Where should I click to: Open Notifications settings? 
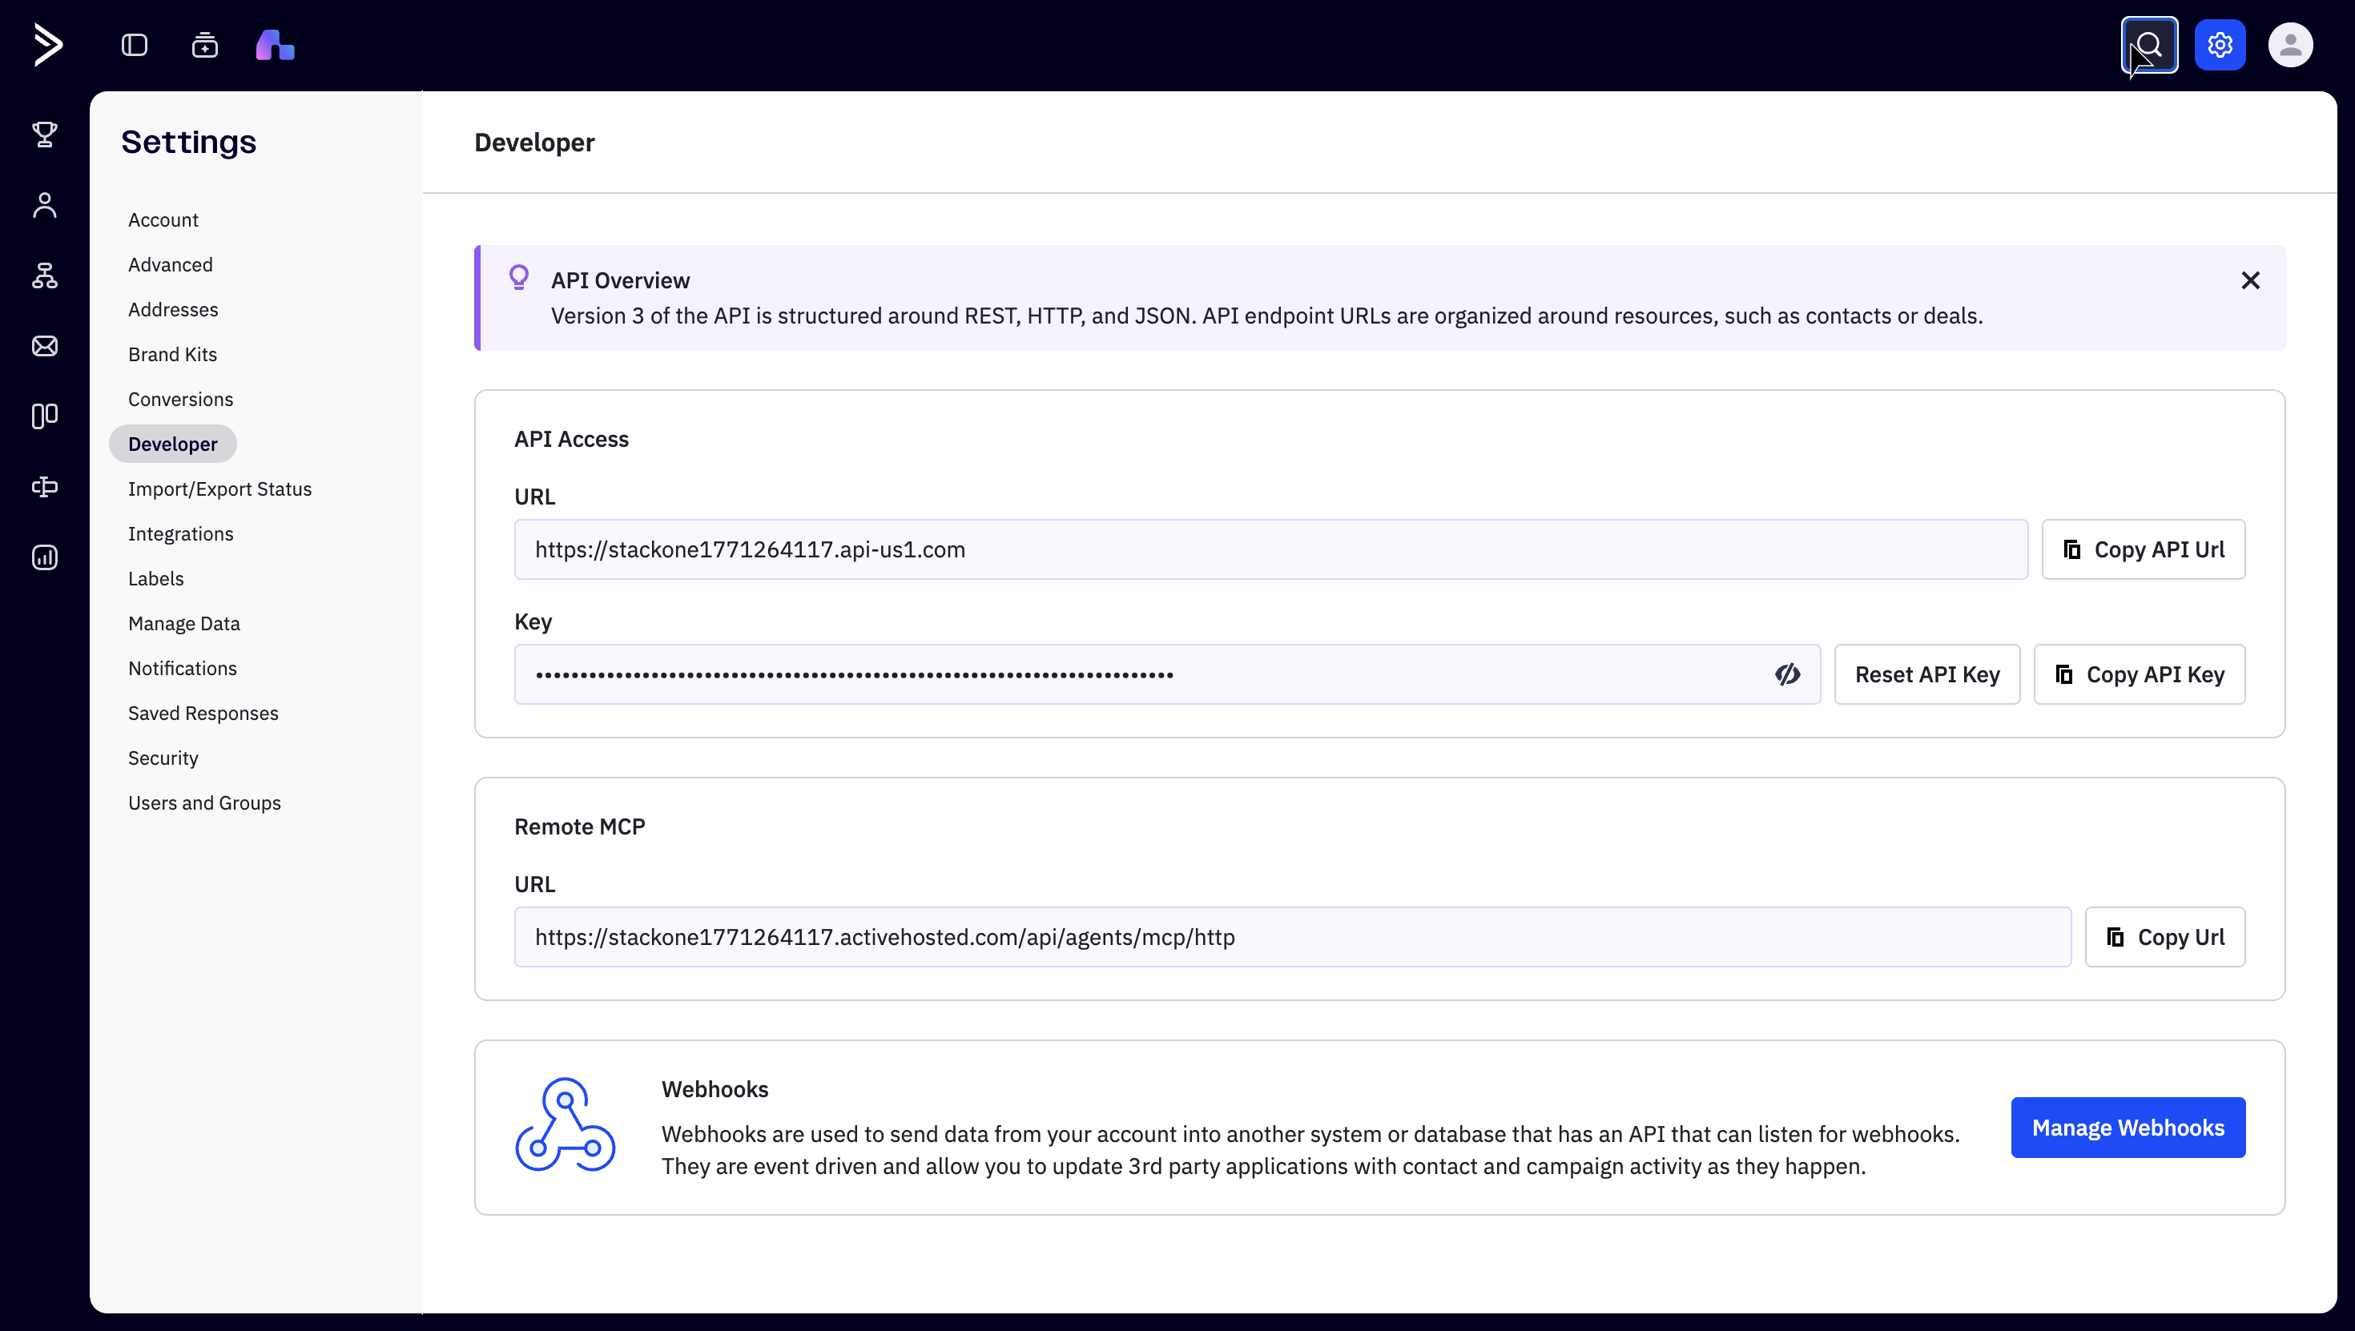pyautogui.click(x=182, y=667)
